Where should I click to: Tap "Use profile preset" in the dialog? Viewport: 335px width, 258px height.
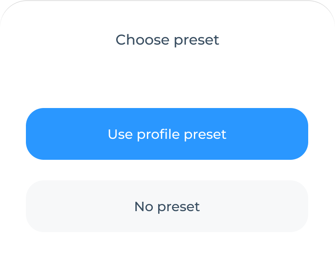click(x=167, y=134)
